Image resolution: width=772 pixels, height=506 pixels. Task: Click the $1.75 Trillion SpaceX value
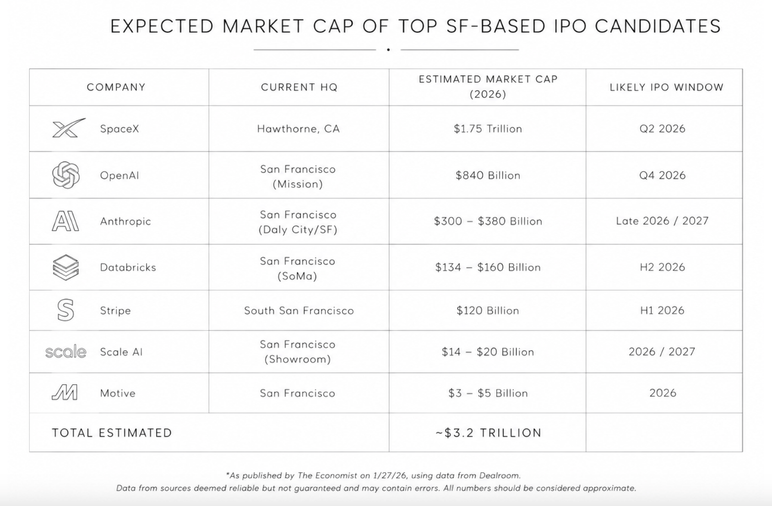point(488,129)
